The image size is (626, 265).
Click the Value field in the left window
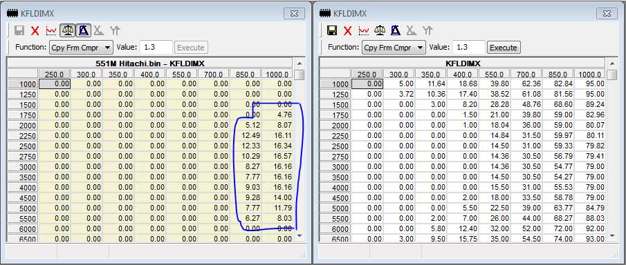[156, 48]
